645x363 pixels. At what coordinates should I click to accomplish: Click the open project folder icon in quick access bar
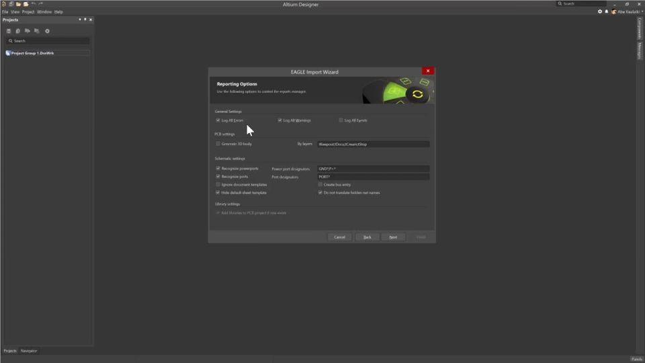pos(26,4)
